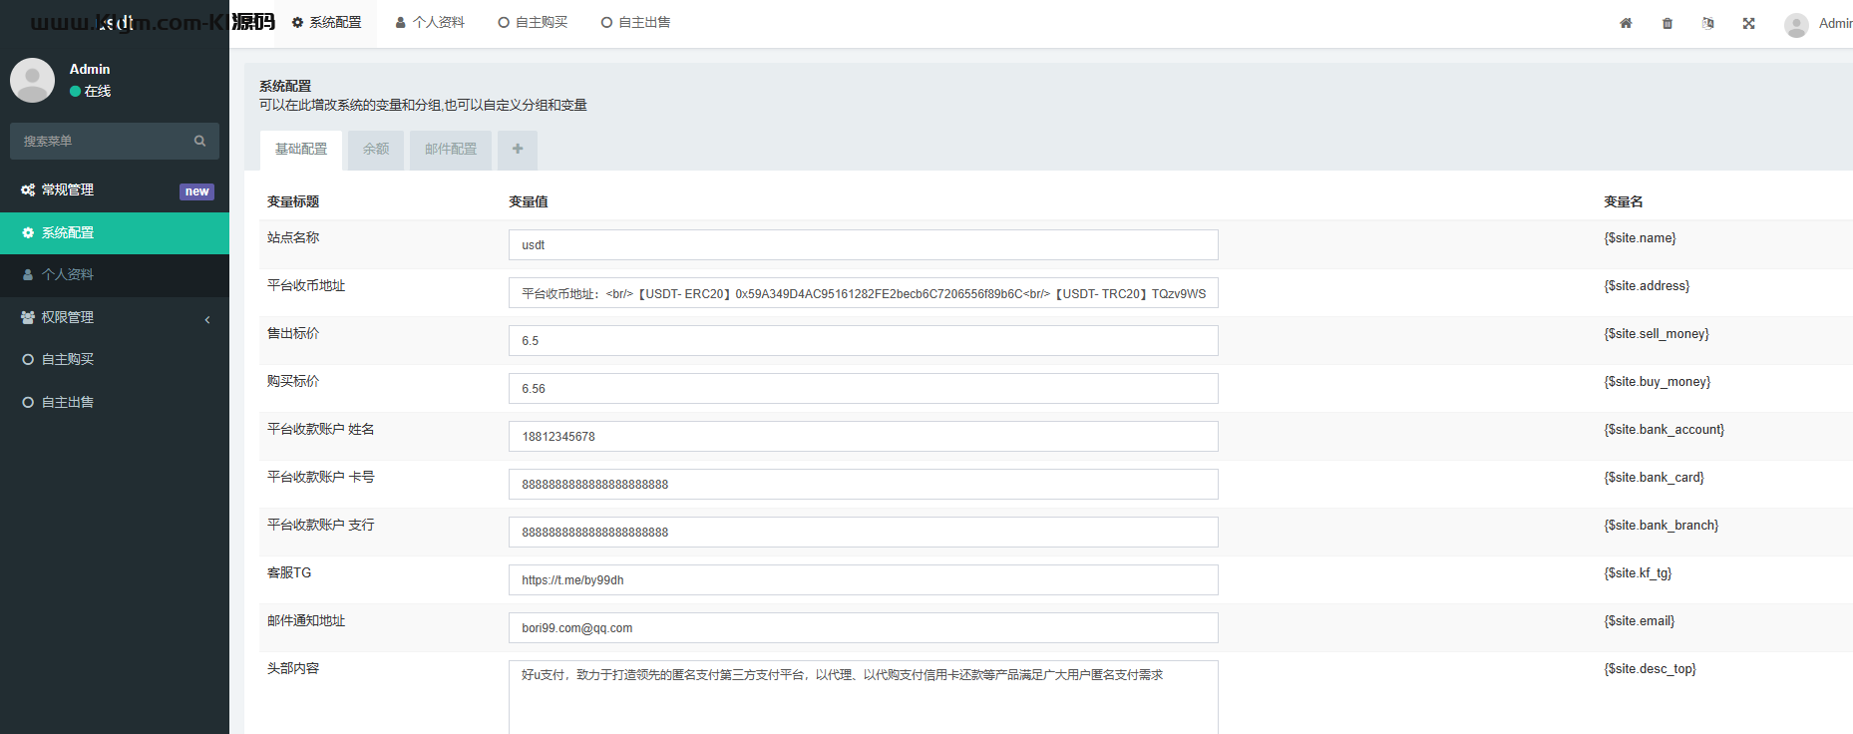Open the language switch icon

point(1708,23)
